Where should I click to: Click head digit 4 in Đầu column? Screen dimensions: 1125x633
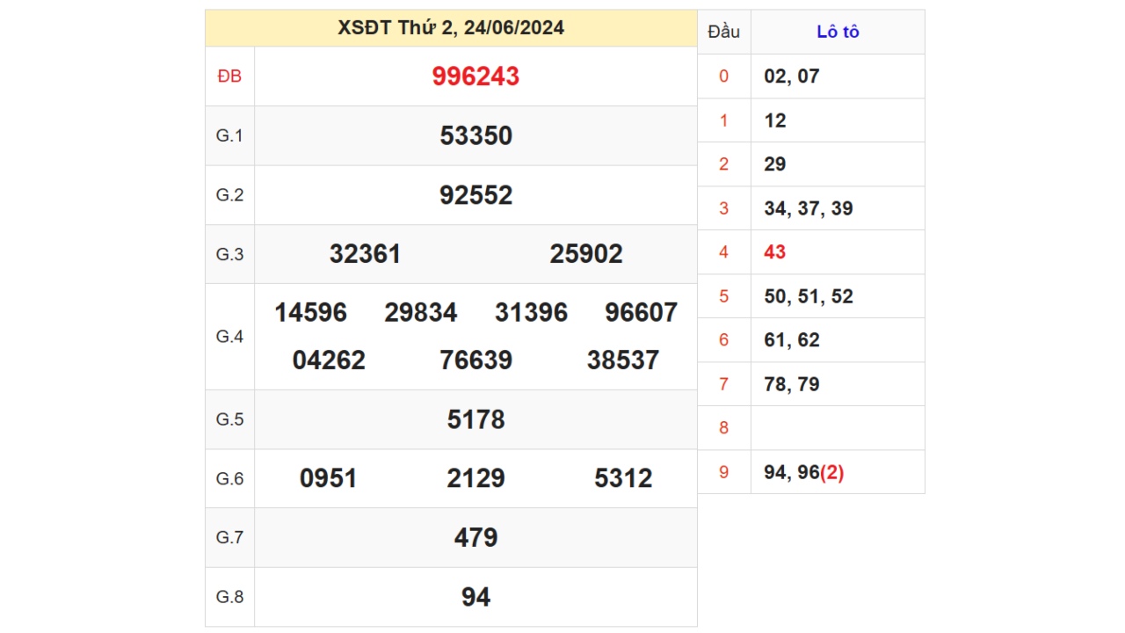724,252
